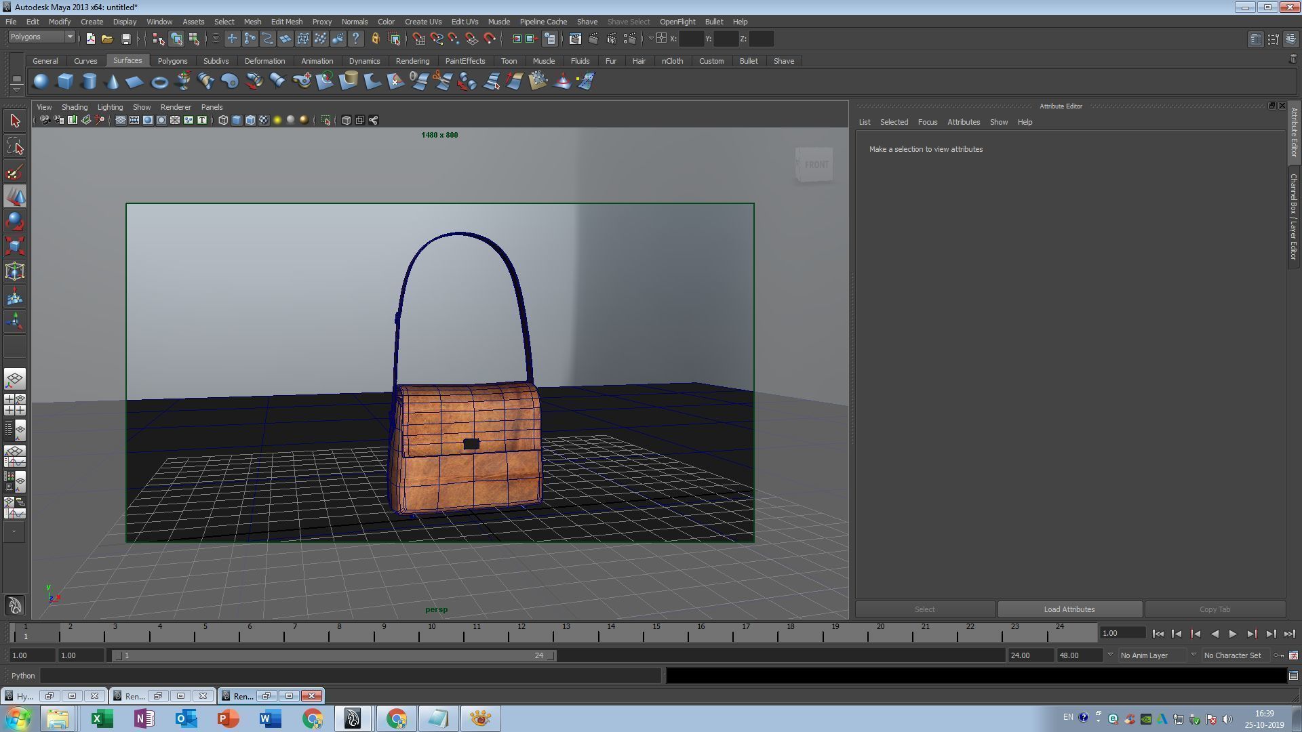Switch to the Rendering shelf tab
Screen dimensions: 1302x732
[x=412, y=61]
